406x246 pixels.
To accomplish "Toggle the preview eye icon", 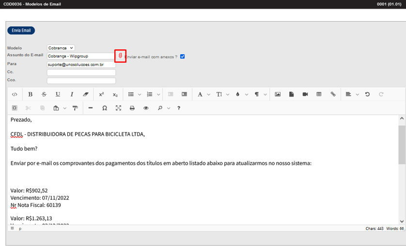I will pos(146,108).
